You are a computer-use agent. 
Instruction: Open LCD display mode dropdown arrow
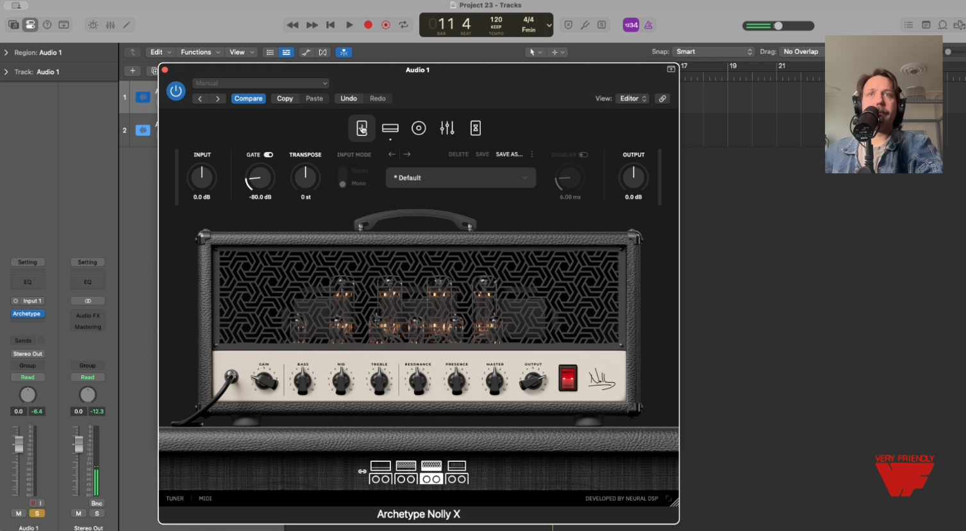[x=549, y=26]
